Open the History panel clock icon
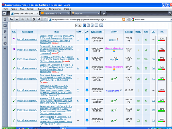172x129 pixels. pos(5,43)
